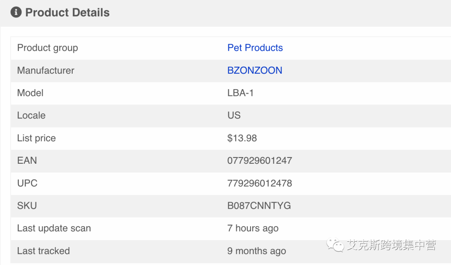Open the Pet Products link

(x=255, y=48)
